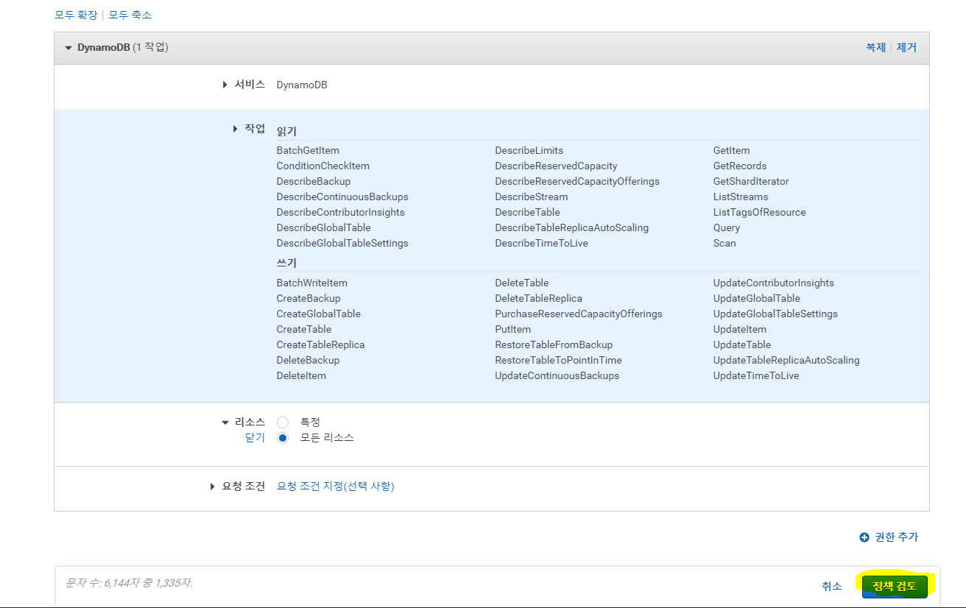Click the CreateGlobalTable action text
This screenshot has width=966, height=608.
[x=319, y=314]
